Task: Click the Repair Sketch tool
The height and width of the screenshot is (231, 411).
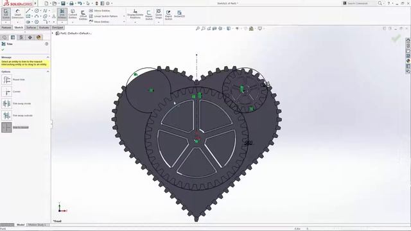Action: [149, 15]
